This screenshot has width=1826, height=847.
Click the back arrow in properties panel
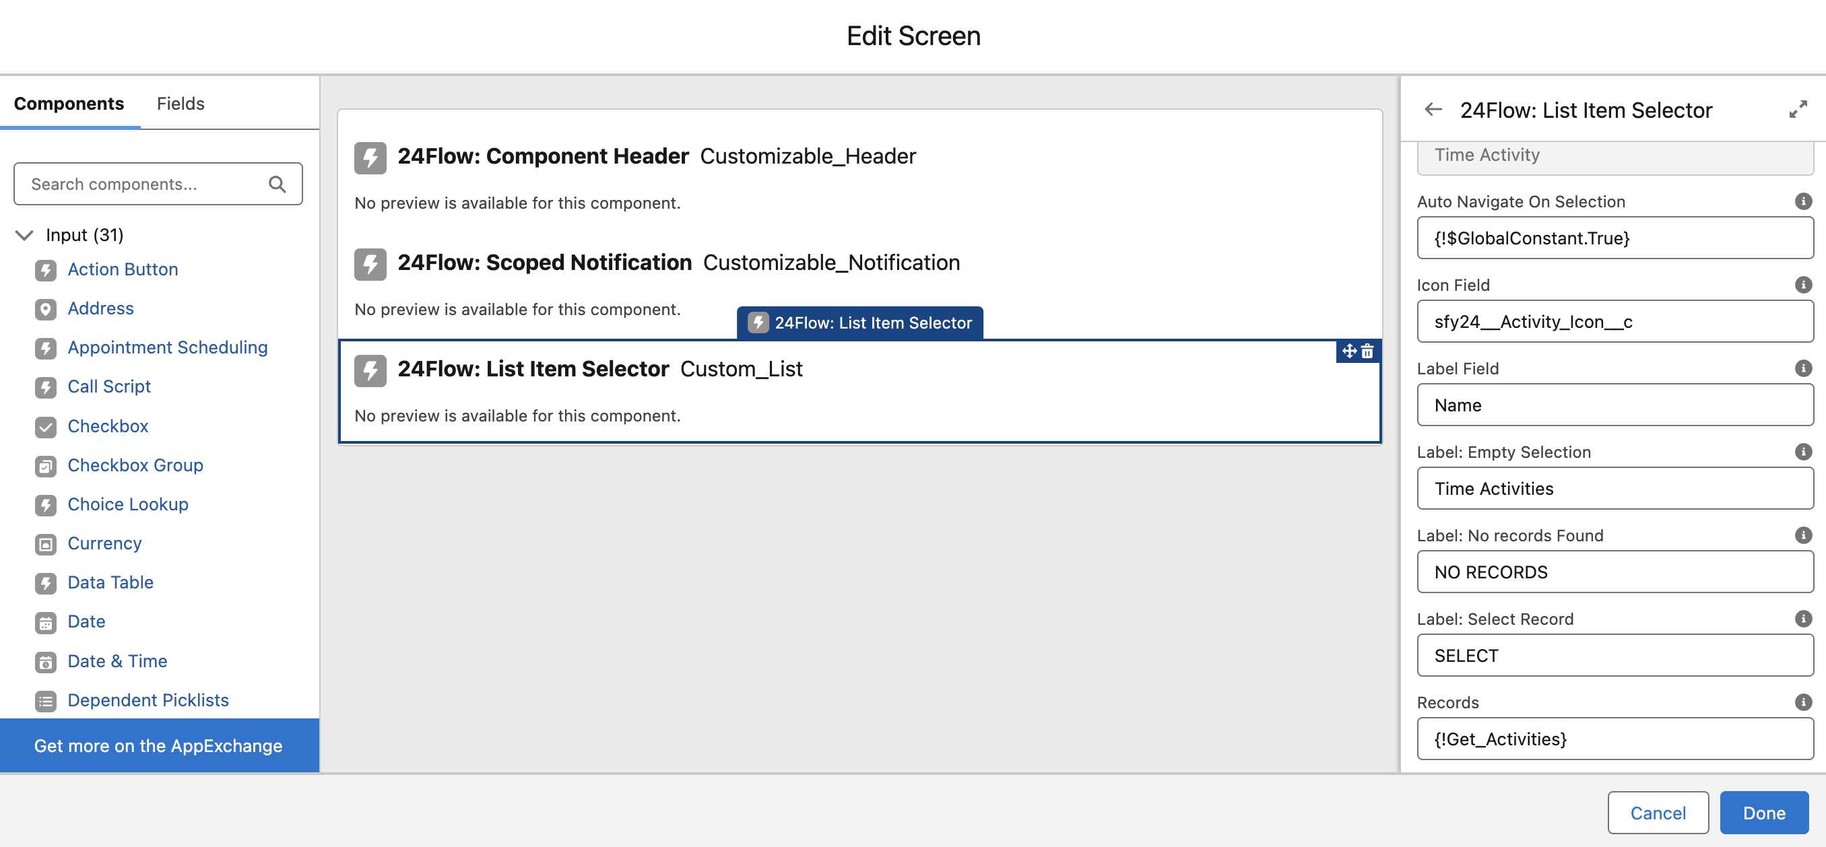1433,110
